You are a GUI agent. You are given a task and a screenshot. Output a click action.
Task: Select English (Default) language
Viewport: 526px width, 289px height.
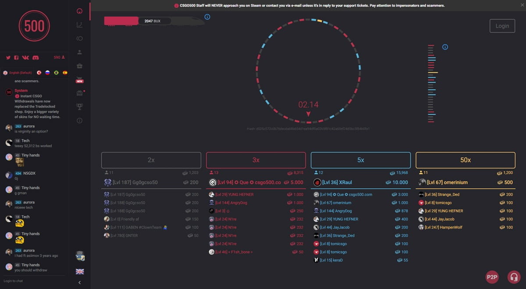[18, 73]
